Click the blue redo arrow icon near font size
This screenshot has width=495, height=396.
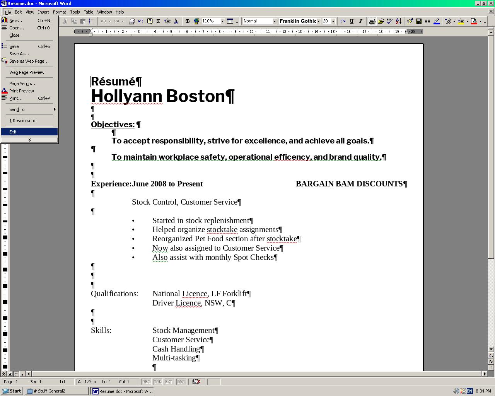343,21
